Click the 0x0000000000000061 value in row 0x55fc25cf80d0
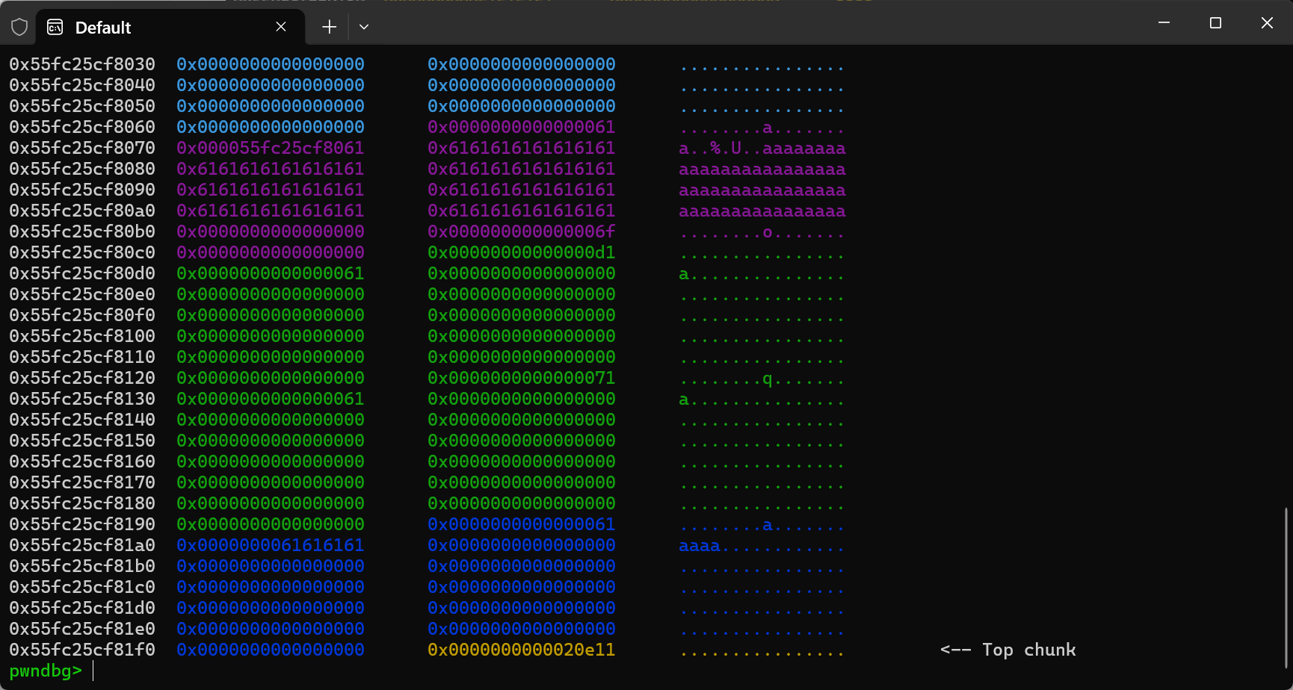This screenshot has height=690, width=1293. tap(271, 273)
